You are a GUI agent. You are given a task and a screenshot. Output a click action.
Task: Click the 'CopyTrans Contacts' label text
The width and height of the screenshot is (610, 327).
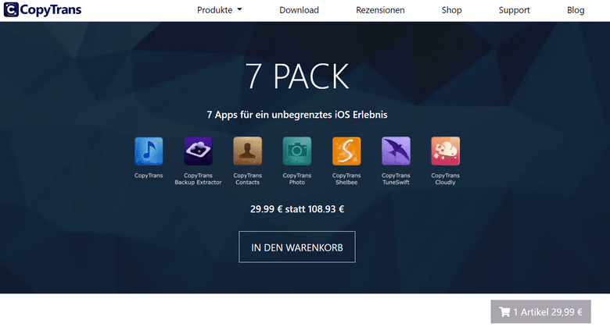point(247,179)
